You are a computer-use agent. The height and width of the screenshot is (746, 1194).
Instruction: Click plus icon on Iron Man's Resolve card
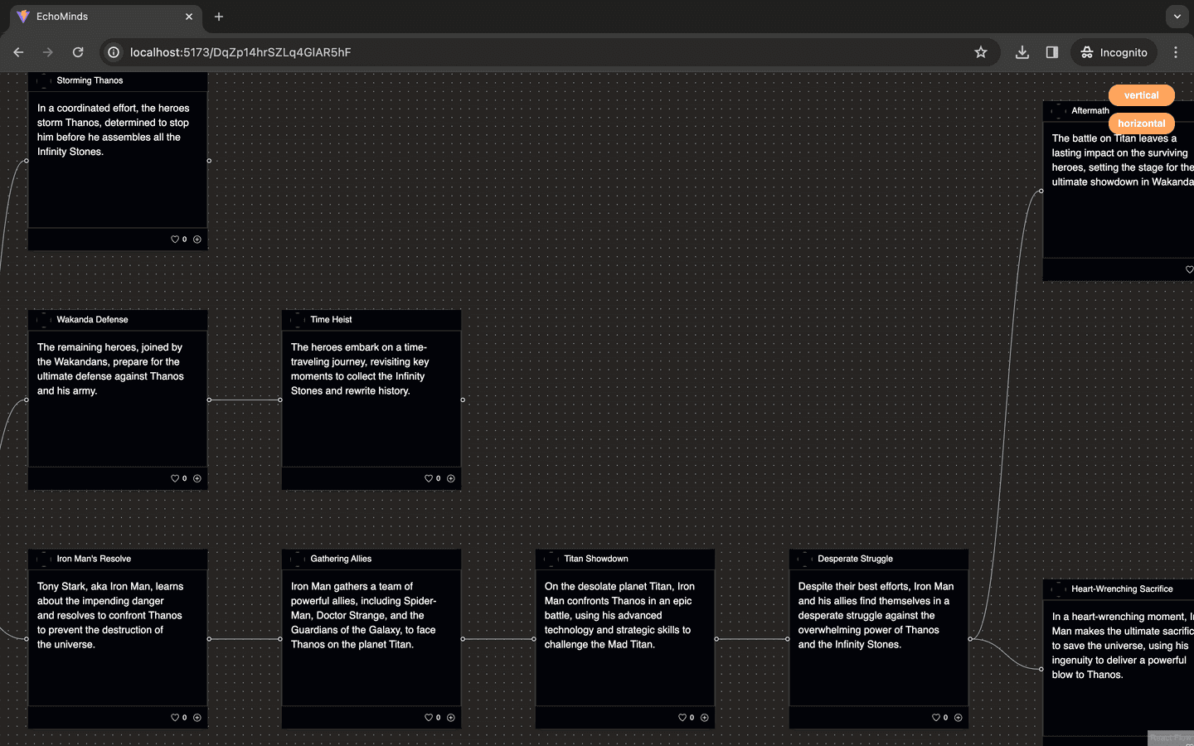point(197,718)
